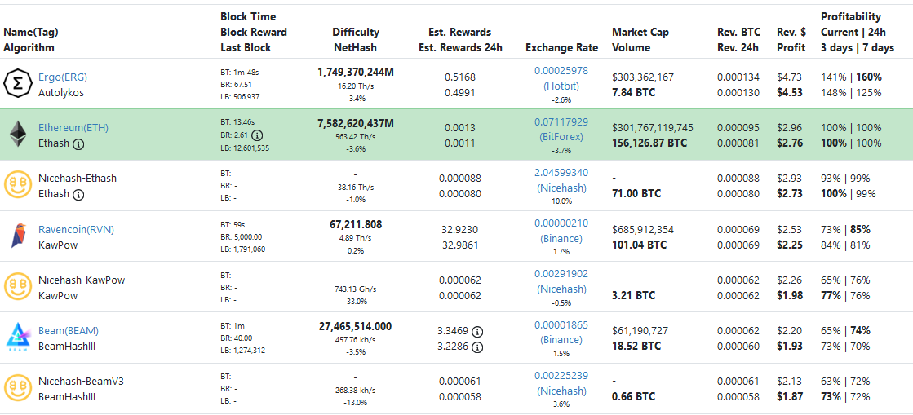Open the Ravencoin(RVN) coin link
Screen dimensions: 913x415
tap(76, 229)
